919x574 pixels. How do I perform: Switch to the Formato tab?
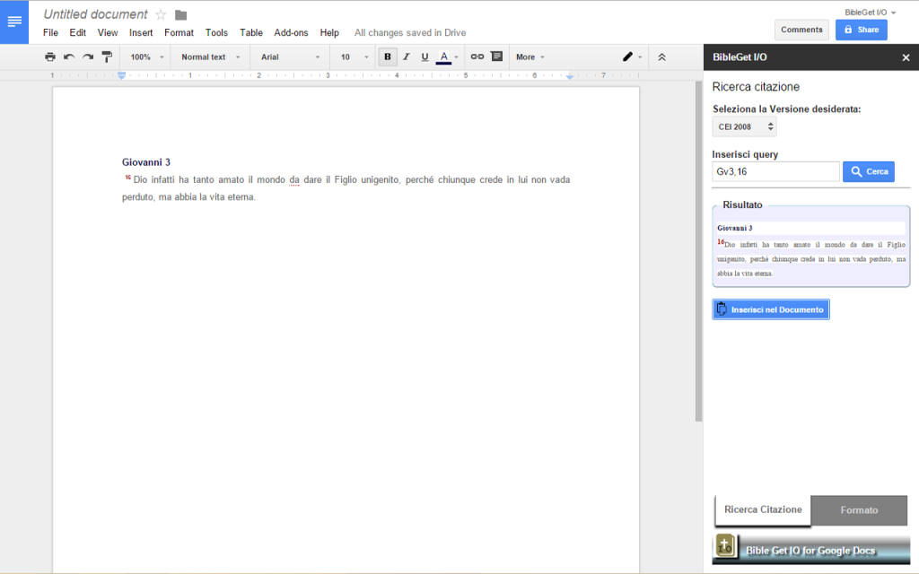(859, 510)
